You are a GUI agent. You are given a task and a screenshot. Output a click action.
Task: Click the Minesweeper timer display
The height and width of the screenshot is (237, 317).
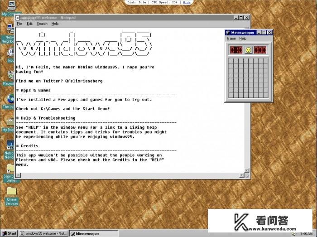[260, 50]
